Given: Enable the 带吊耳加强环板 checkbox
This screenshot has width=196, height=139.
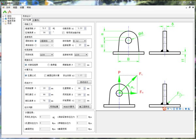Looking at the screenshot, I should [x=63, y=33].
